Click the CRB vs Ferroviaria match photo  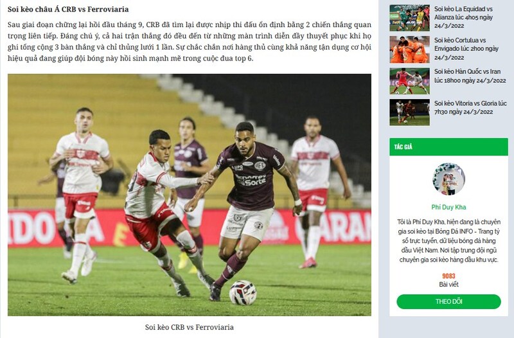click(x=190, y=195)
